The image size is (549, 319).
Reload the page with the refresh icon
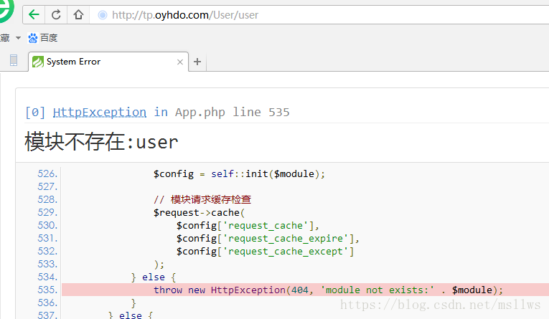[x=57, y=14]
